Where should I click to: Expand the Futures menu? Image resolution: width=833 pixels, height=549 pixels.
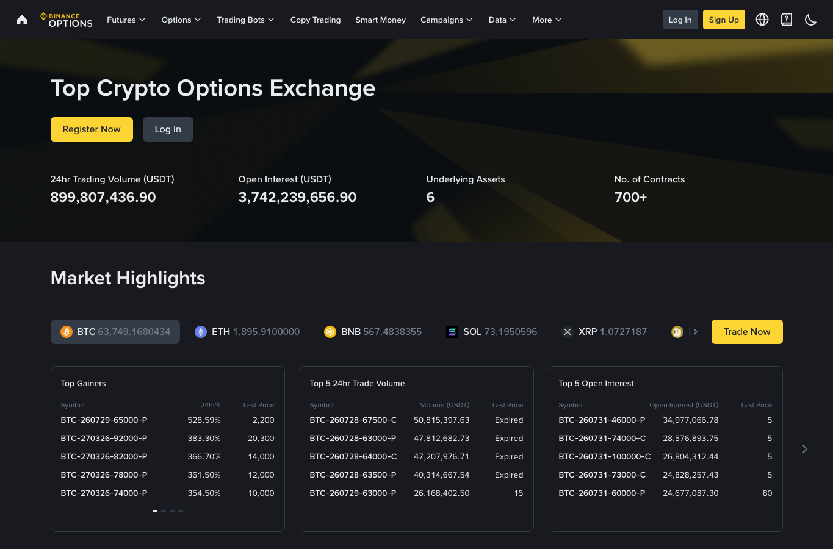(126, 20)
